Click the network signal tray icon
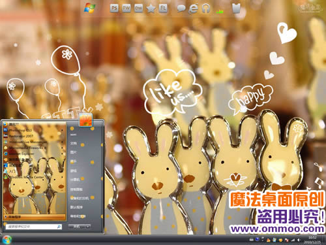 point(293,240)
